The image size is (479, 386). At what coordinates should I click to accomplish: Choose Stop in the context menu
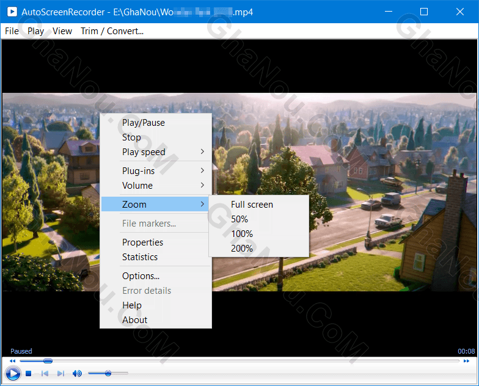click(x=156, y=137)
